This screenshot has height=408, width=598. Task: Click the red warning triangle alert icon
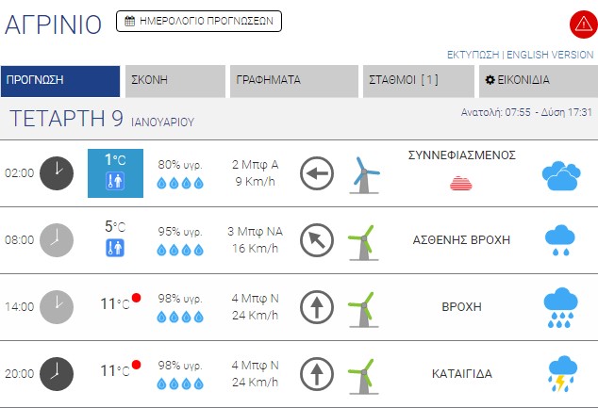(x=581, y=24)
